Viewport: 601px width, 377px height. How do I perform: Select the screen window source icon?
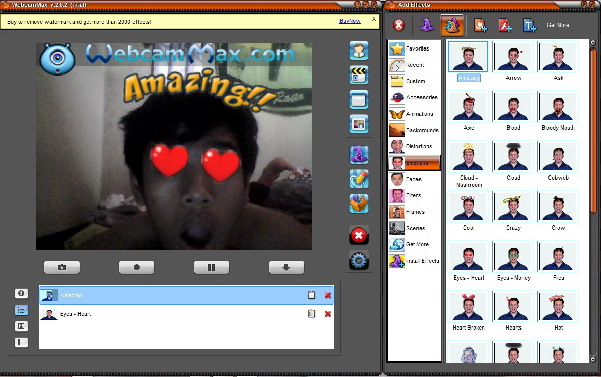point(359,99)
